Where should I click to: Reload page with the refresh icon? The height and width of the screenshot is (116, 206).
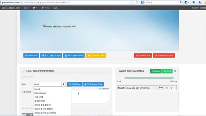pyautogui.click(x=137, y=2)
